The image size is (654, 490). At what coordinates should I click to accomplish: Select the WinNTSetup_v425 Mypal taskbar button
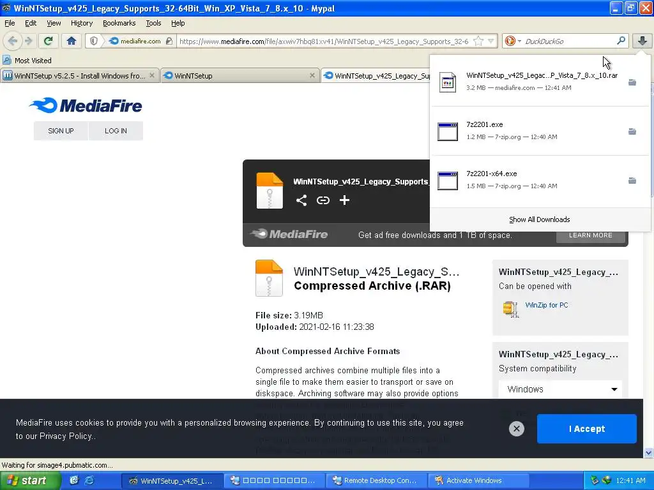(172, 480)
